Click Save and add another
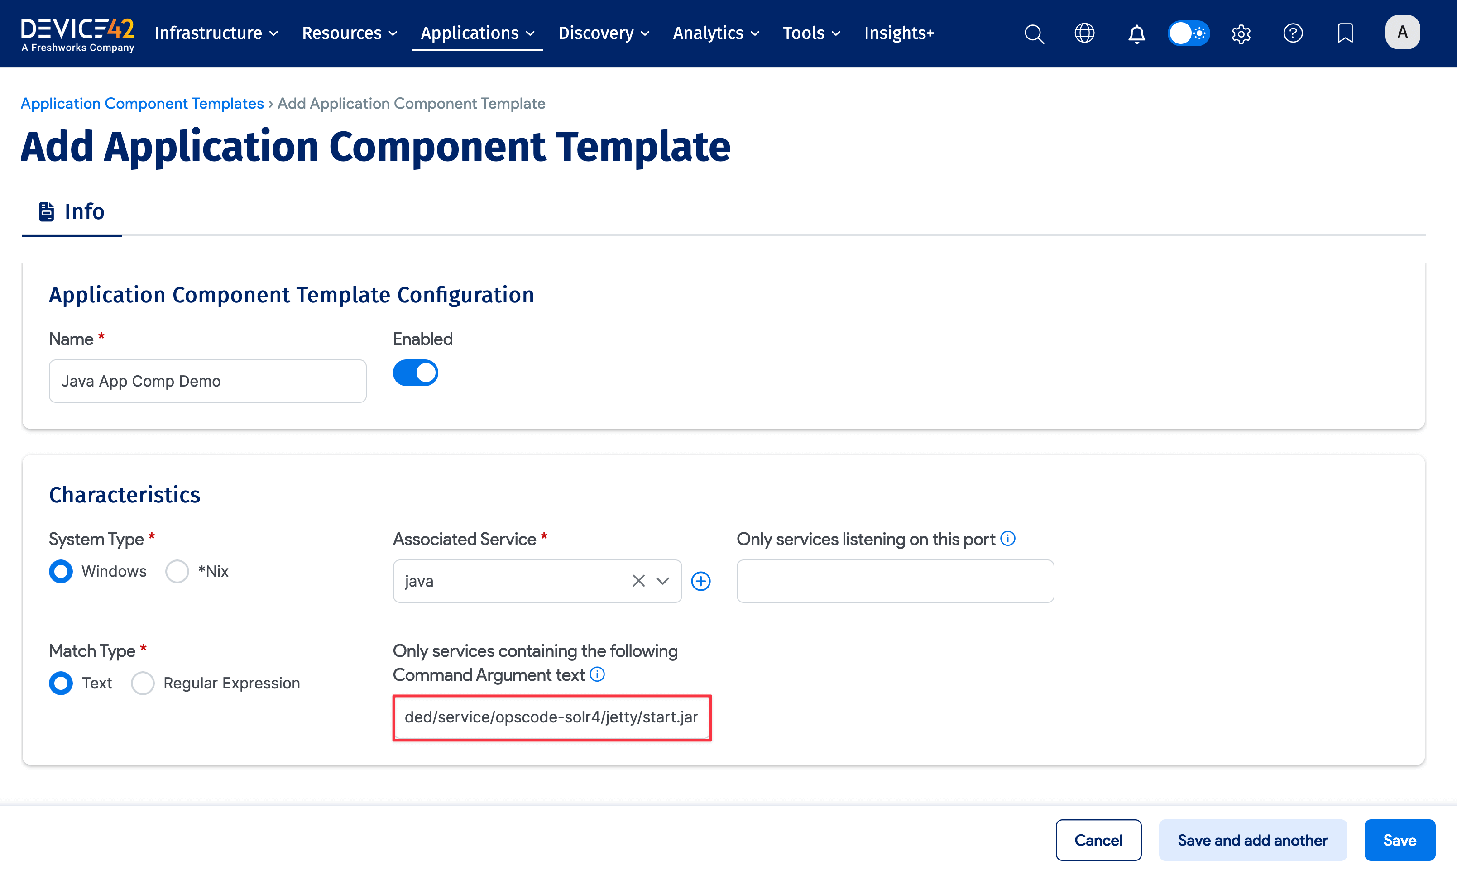 [x=1252, y=840]
